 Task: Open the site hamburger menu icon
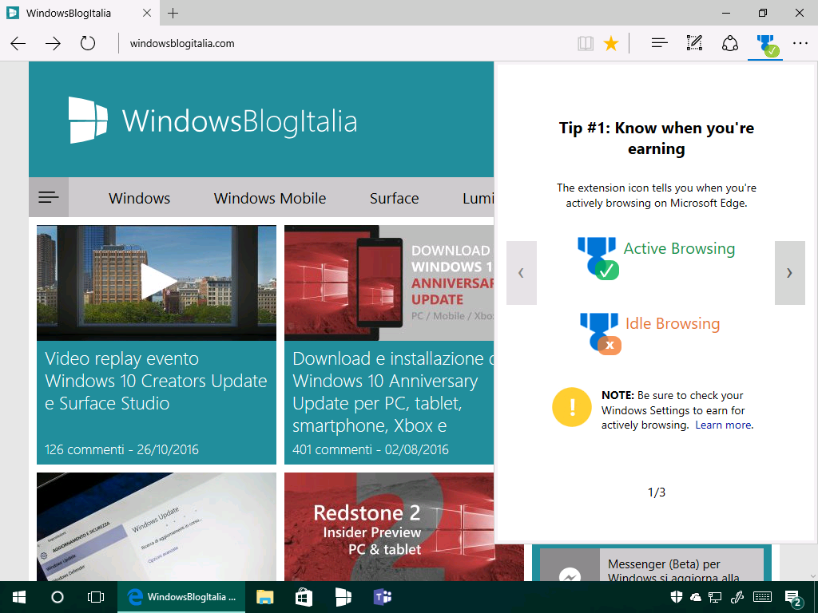click(49, 198)
